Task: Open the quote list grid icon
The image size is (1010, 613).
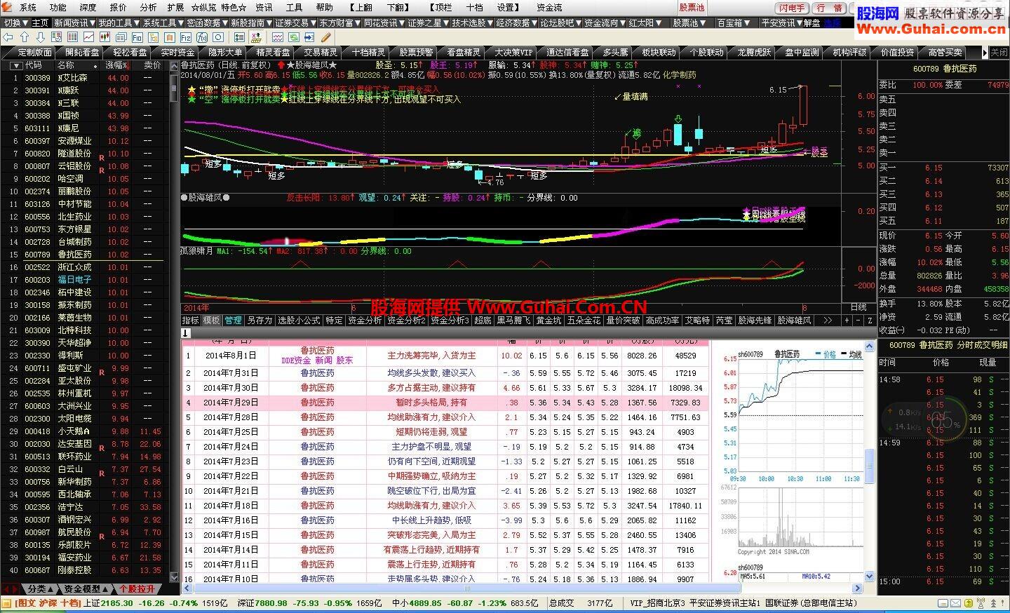Action: [x=72, y=37]
